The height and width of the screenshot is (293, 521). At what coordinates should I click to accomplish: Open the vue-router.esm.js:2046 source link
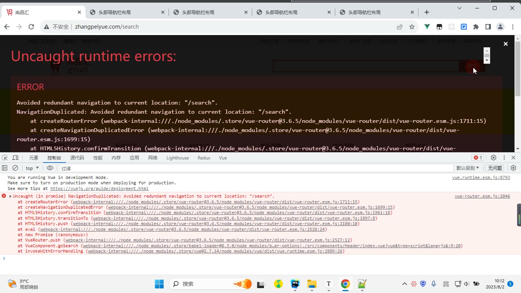point(482,196)
